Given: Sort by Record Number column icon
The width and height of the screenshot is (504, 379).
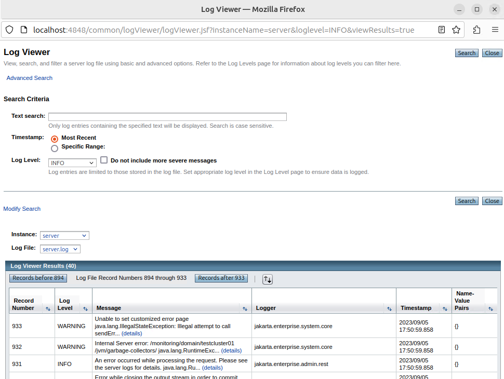Looking at the screenshot, I should coord(48,309).
